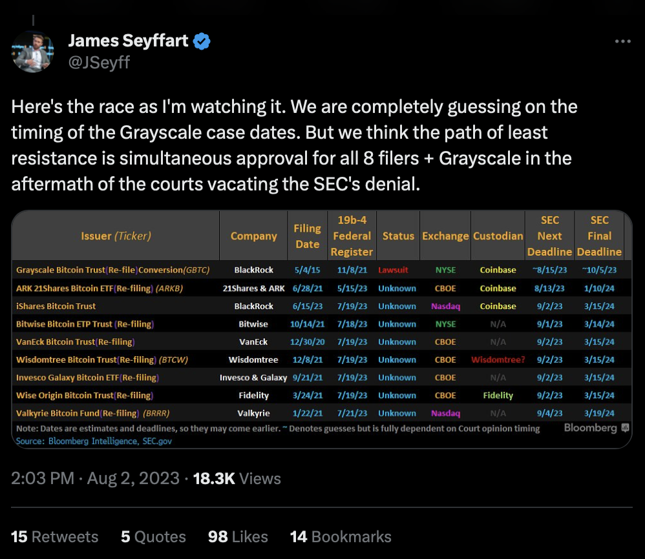The width and height of the screenshot is (645, 559).
Task: Click the tweet body text paragraph
Action: (294, 145)
